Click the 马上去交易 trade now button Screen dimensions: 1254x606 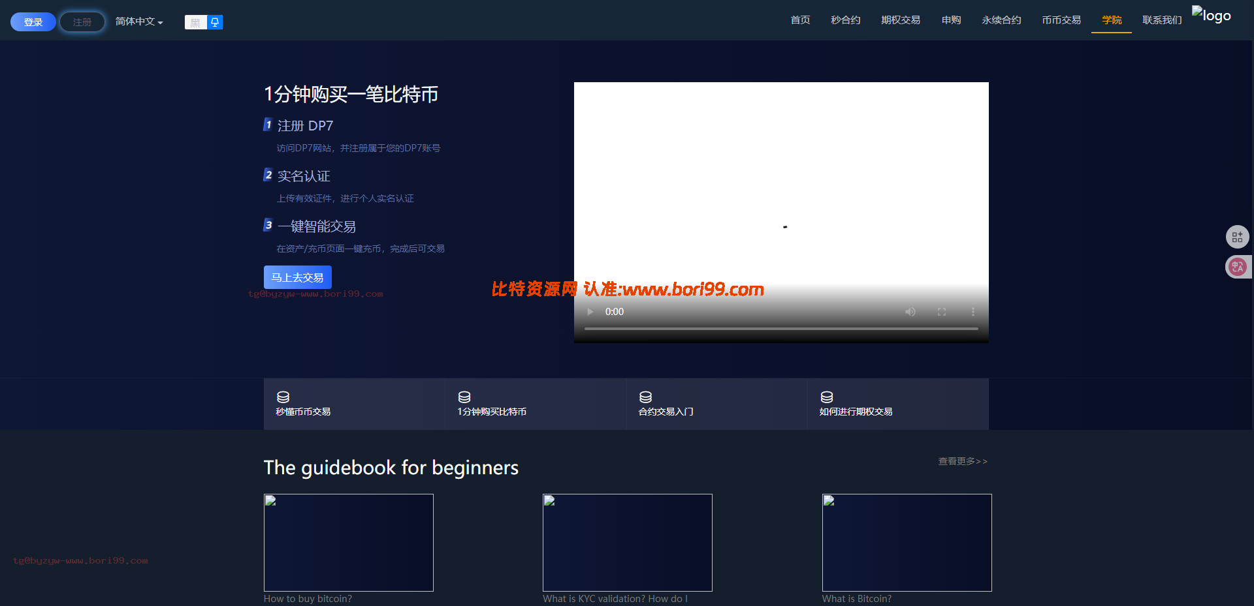pyautogui.click(x=298, y=277)
